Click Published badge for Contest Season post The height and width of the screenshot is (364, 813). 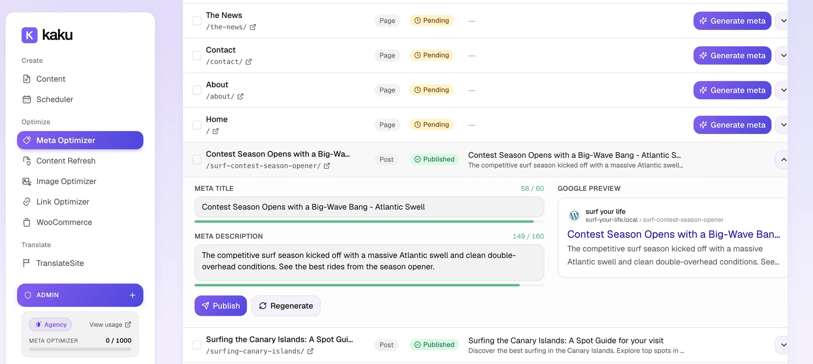click(x=434, y=159)
